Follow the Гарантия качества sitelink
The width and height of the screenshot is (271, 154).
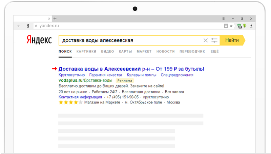(x=106, y=75)
